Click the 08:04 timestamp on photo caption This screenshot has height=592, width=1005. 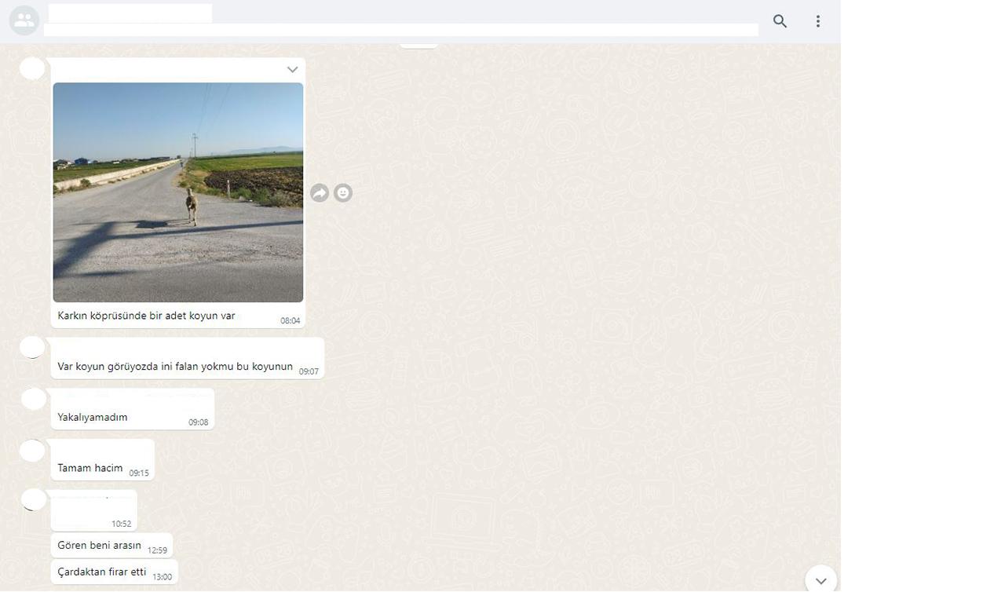tap(291, 320)
